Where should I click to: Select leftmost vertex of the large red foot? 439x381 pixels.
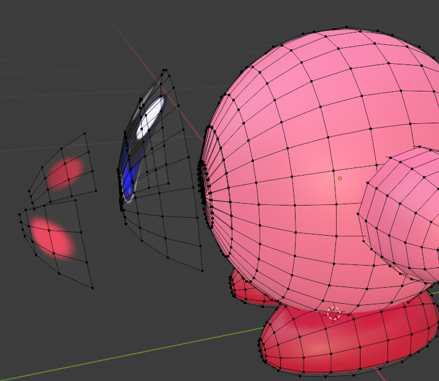[260, 344]
